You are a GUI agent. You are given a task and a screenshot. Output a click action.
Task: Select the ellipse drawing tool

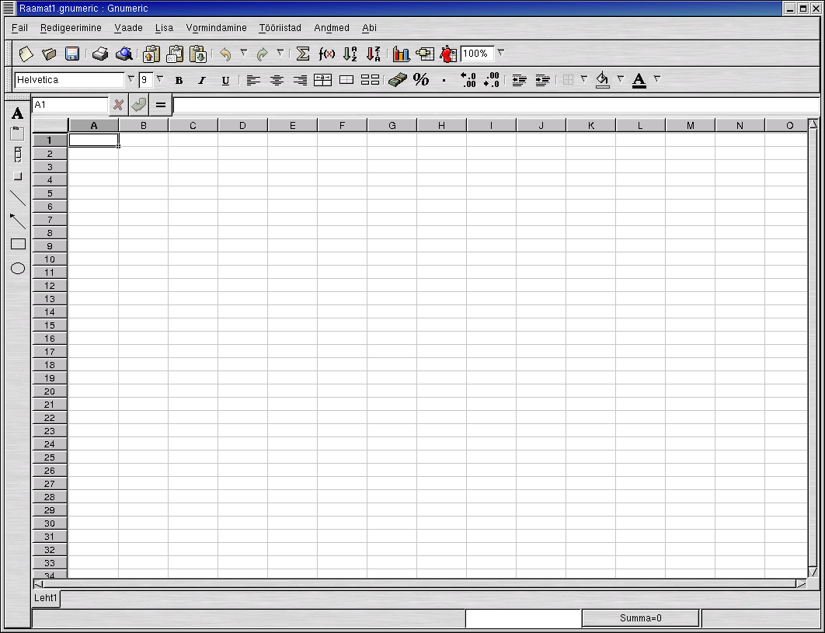point(18,269)
